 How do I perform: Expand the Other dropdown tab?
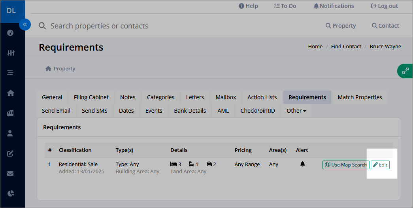pos(296,111)
